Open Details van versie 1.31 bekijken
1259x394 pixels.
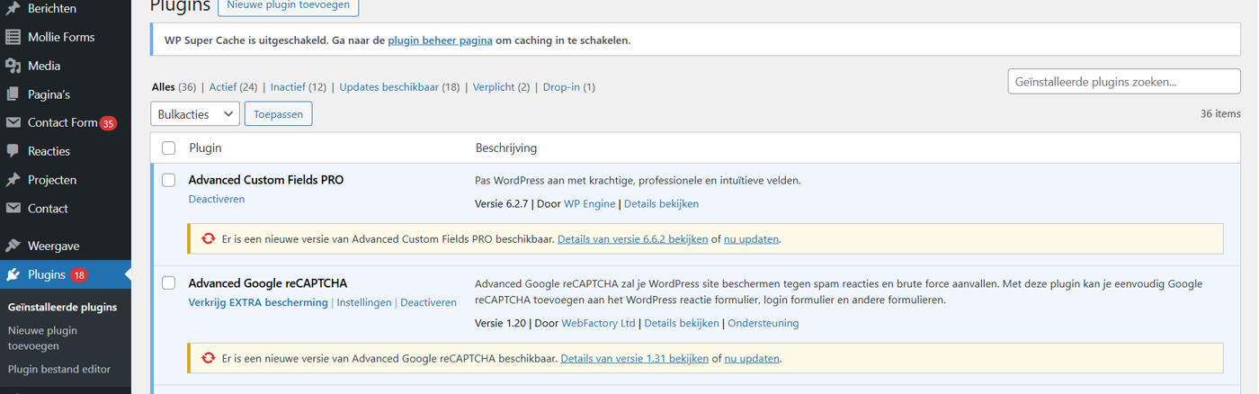[634, 358]
